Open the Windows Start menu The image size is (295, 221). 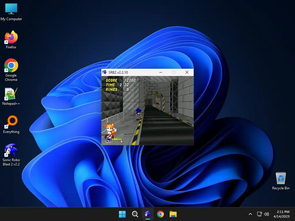click(122, 214)
